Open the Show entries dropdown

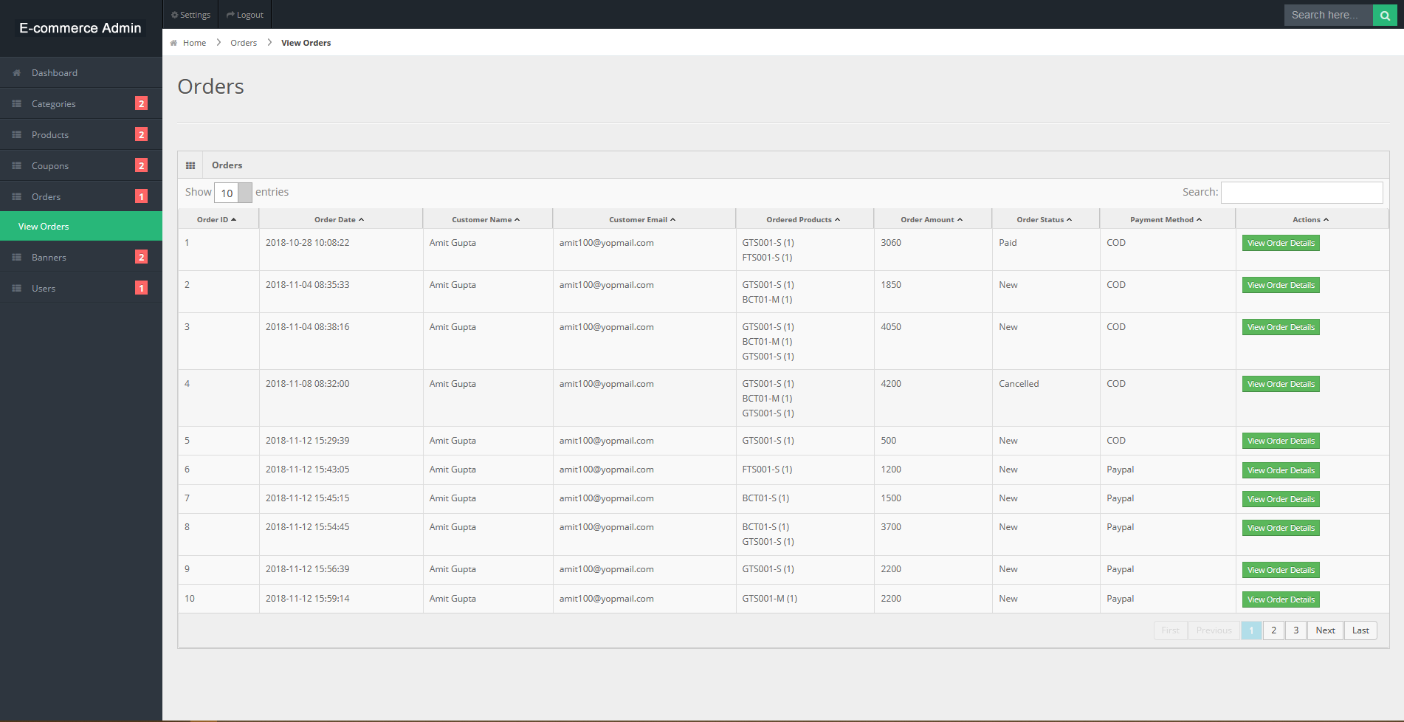[233, 193]
